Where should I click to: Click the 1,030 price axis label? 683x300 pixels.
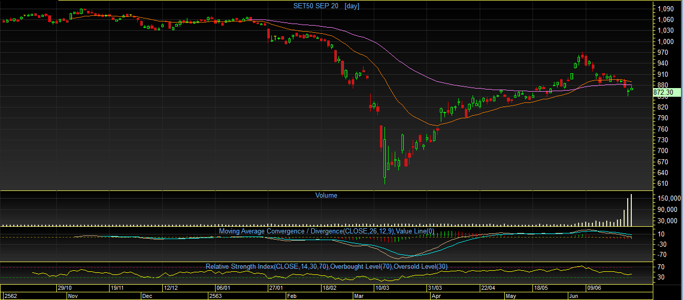point(665,31)
